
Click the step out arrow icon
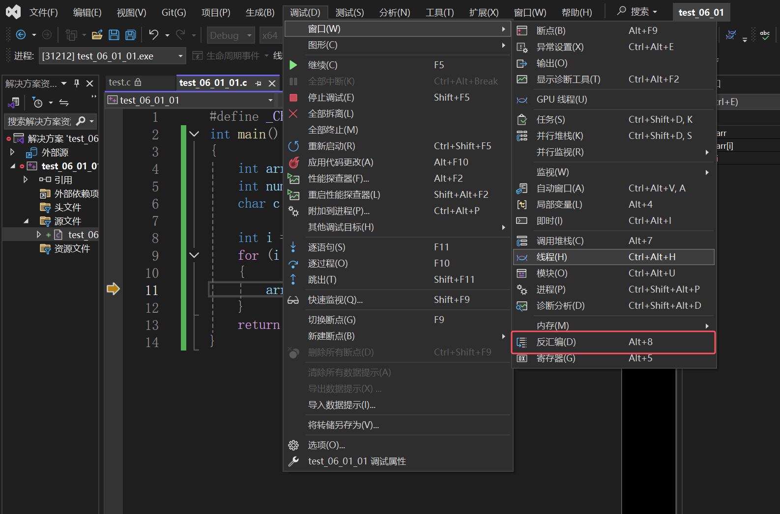tap(293, 280)
